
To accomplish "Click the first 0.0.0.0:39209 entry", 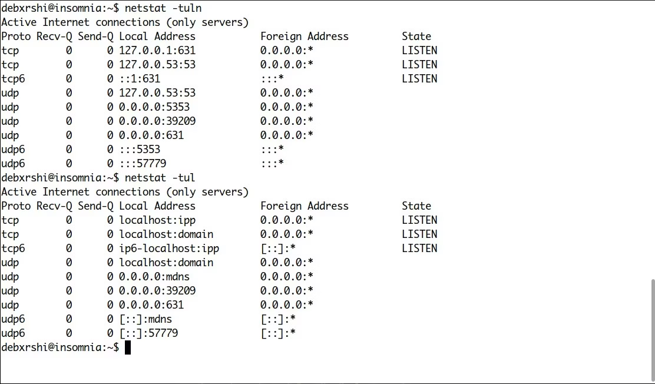I will 157,121.
